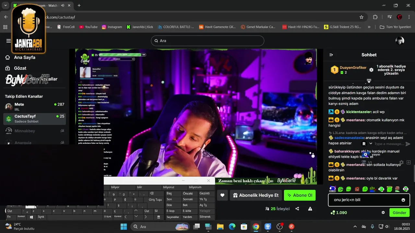Open DuayenGrafiker's leaderboard entry
Screen dimensions: 415x233
349,70
